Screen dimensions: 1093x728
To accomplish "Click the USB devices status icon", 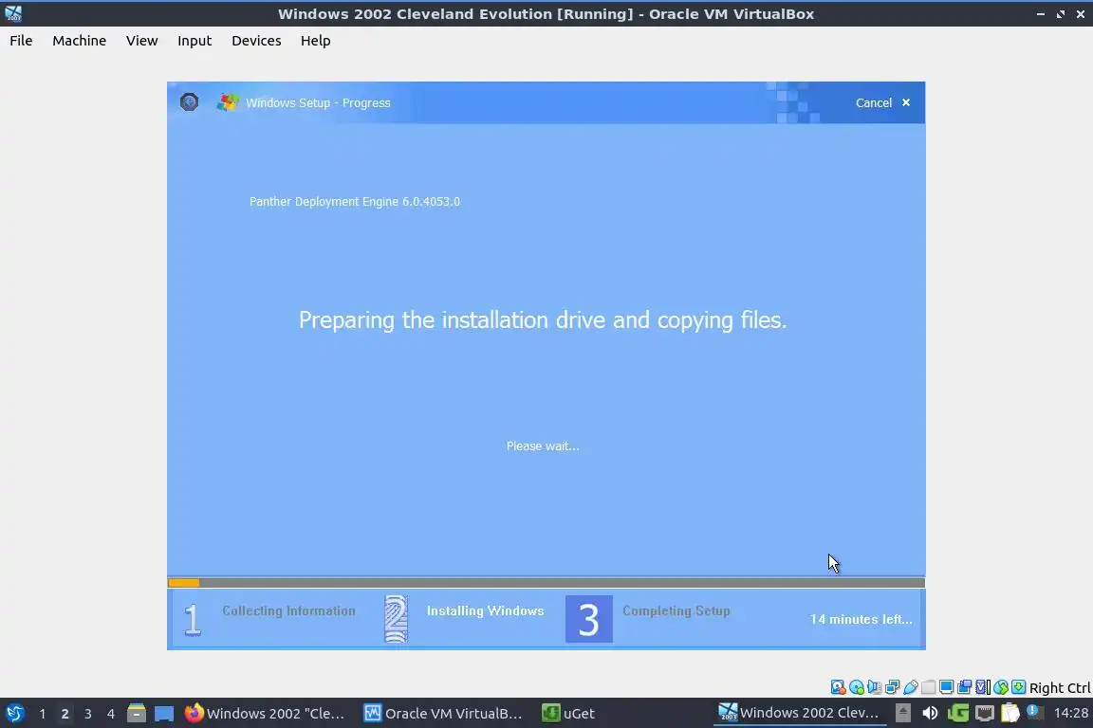I will click(x=911, y=687).
